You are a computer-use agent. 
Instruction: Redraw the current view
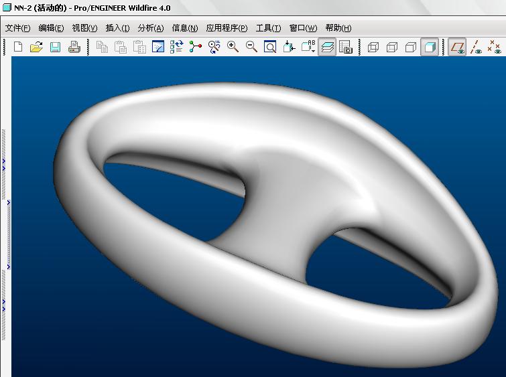(x=158, y=47)
